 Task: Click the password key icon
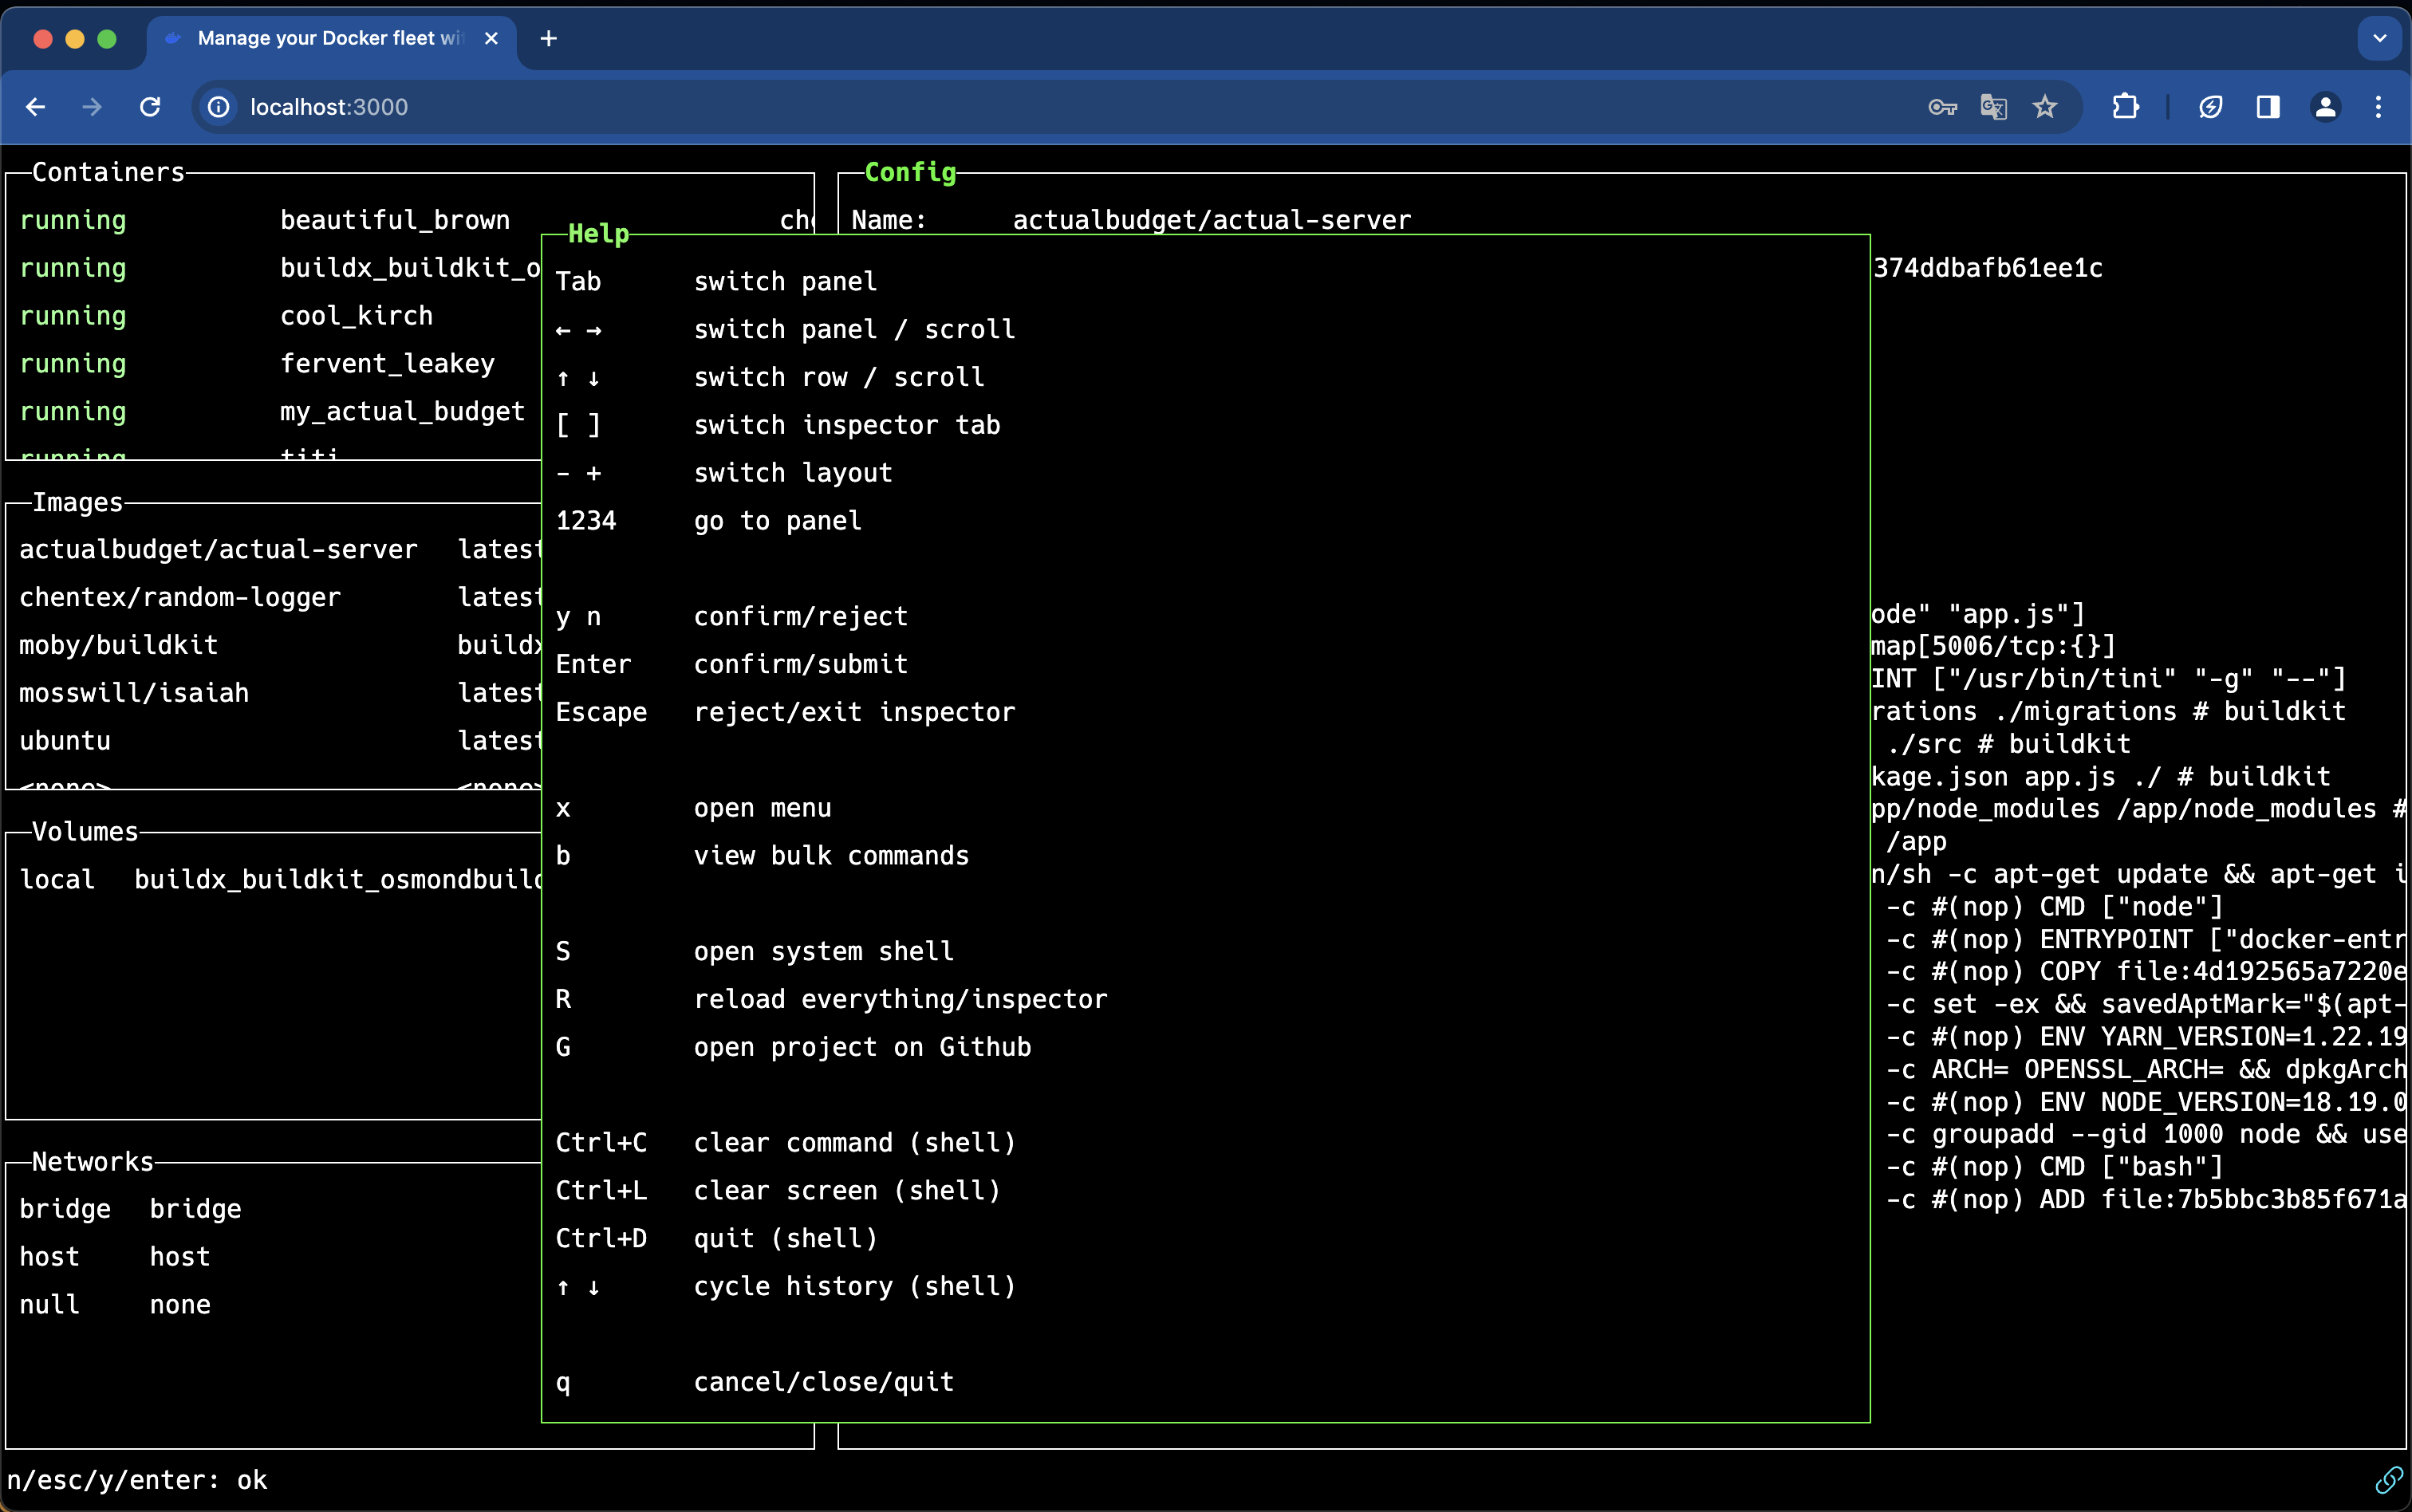[x=1941, y=107]
